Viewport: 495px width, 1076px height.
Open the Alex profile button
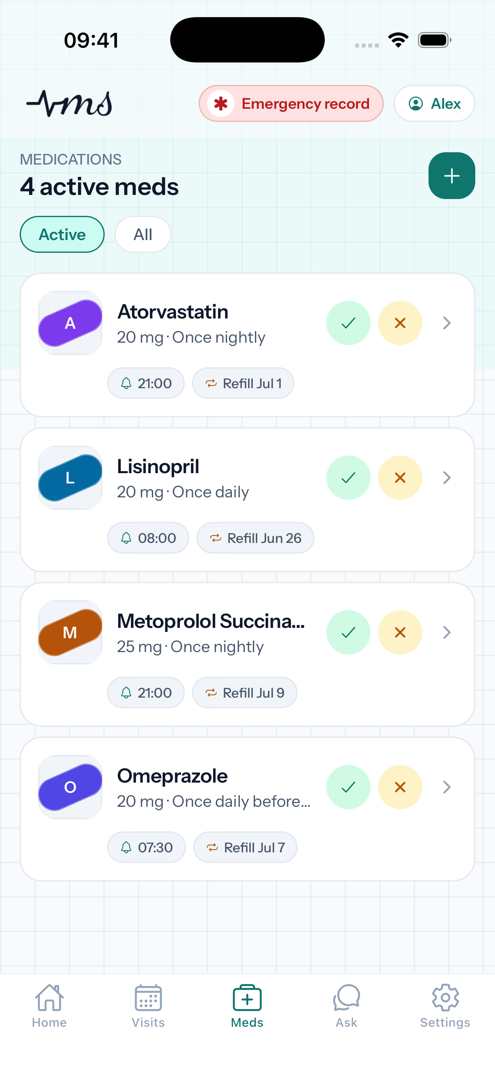(434, 103)
